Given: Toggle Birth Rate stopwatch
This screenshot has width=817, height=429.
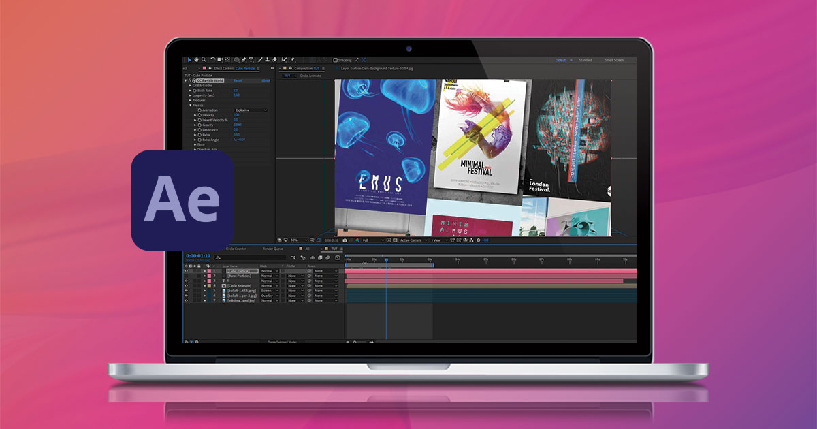Looking at the screenshot, I should click(x=195, y=91).
